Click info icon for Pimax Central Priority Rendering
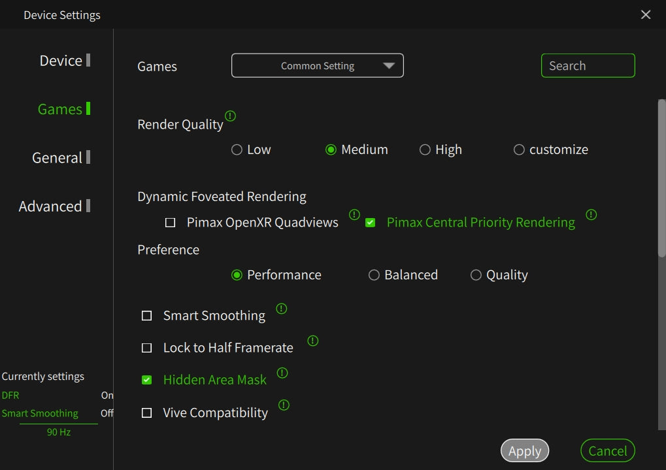The height and width of the screenshot is (470, 666). click(591, 214)
